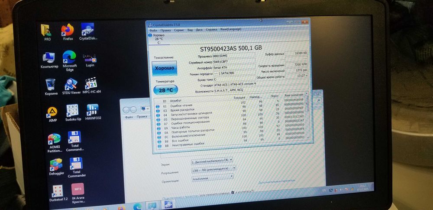Open Правка menu in the background window
The height and width of the screenshot is (210, 433).
(x=142, y=116)
